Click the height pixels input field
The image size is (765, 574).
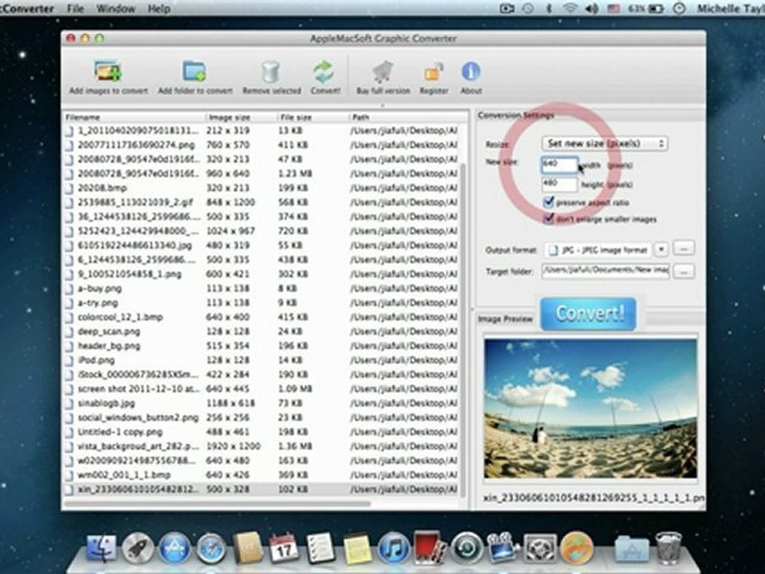(559, 184)
